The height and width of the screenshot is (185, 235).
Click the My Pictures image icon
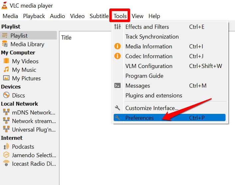6,78
